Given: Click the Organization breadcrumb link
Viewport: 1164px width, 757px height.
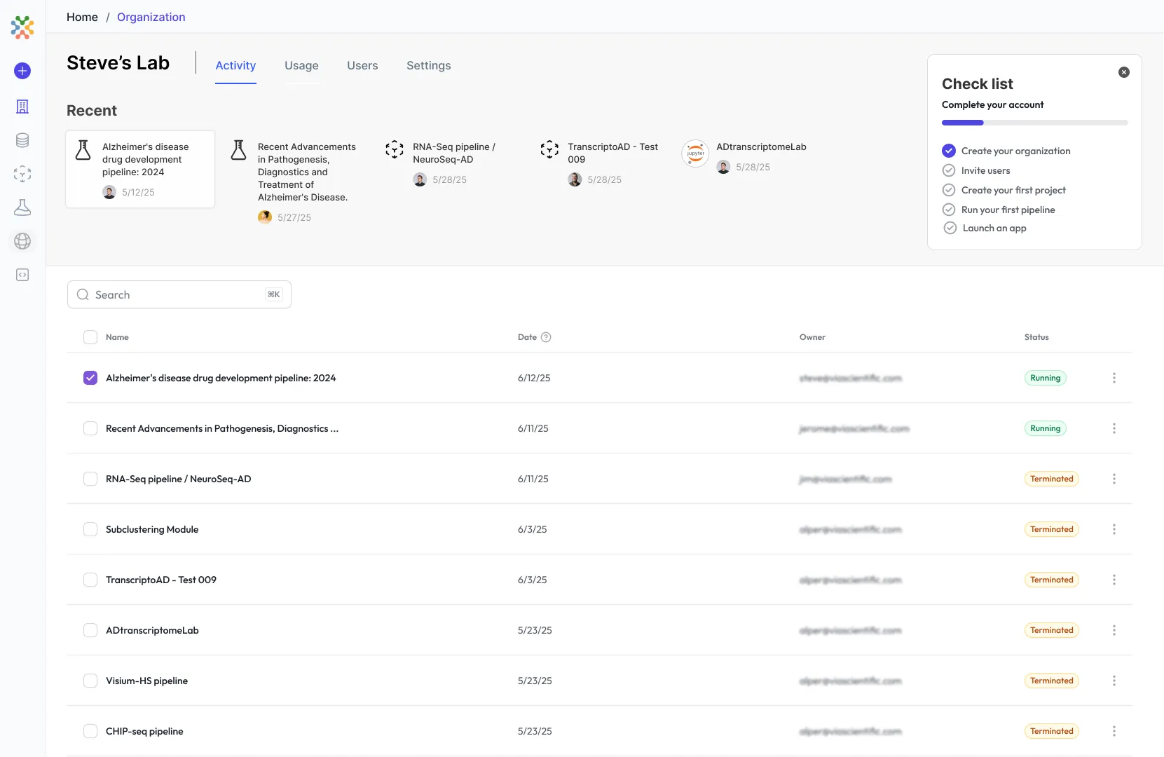Looking at the screenshot, I should (x=151, y=17).
